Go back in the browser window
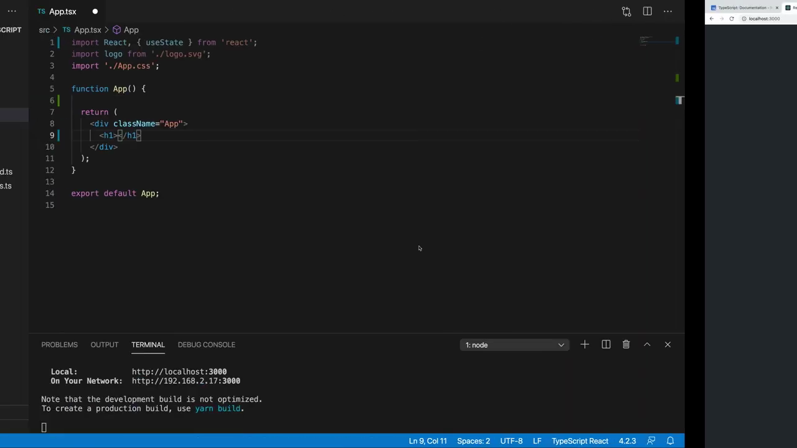This screenshot has height=448, width=797. (x=712, y=19)
